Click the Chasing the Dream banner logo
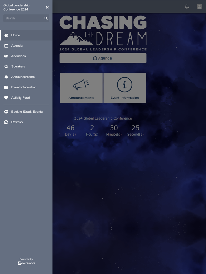The width and height of the screenshot is (206, 274). pyautogui.click(x=103, y=33)
